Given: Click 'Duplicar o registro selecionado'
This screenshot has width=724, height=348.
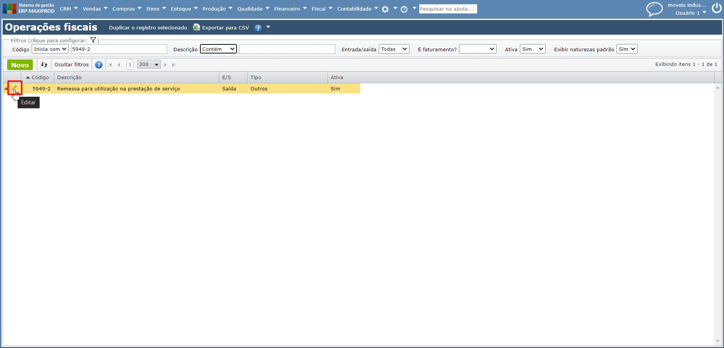Looking at the screenshot, I should (148, 28).
